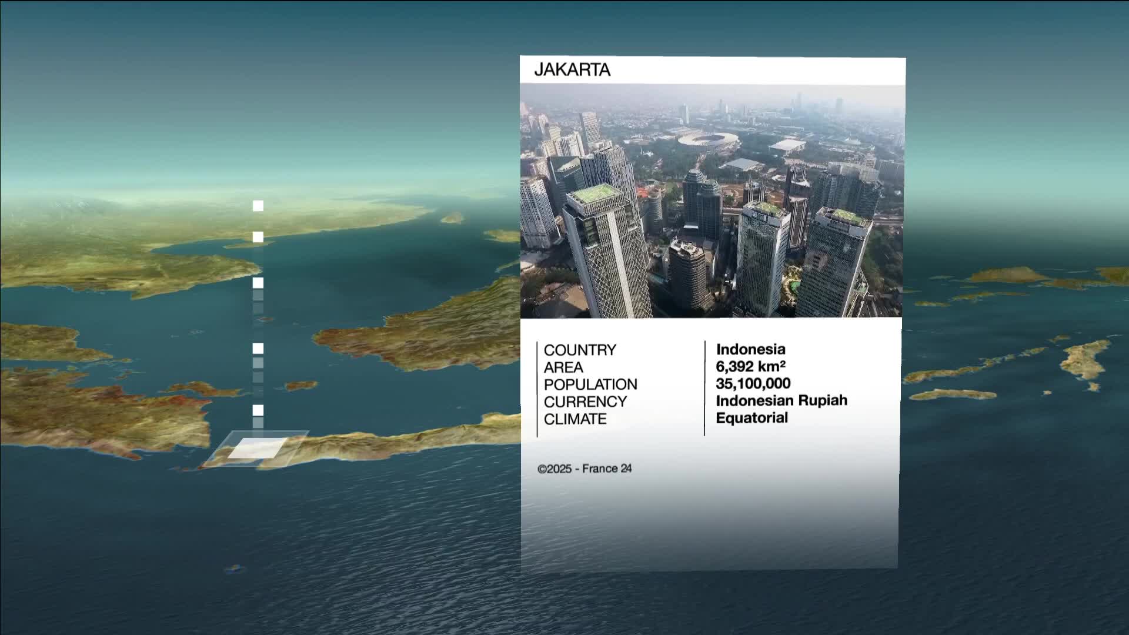Image resolution: width=1129 pixels, height=635 pixels.
Task: Select the AREA label
Action: (563, 367)
